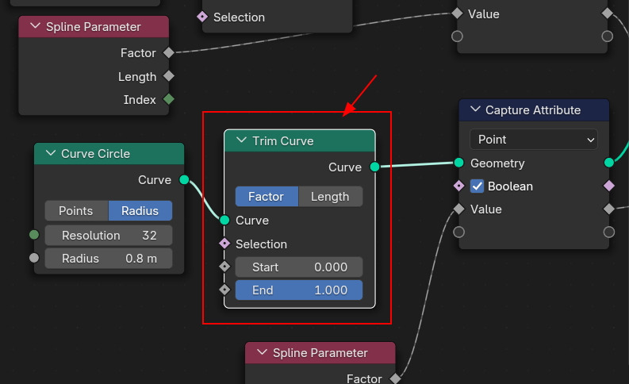This screenshot has height=384, width=629.
Task: Select the Capture Attribute node header title
Action: coord(533,110)
